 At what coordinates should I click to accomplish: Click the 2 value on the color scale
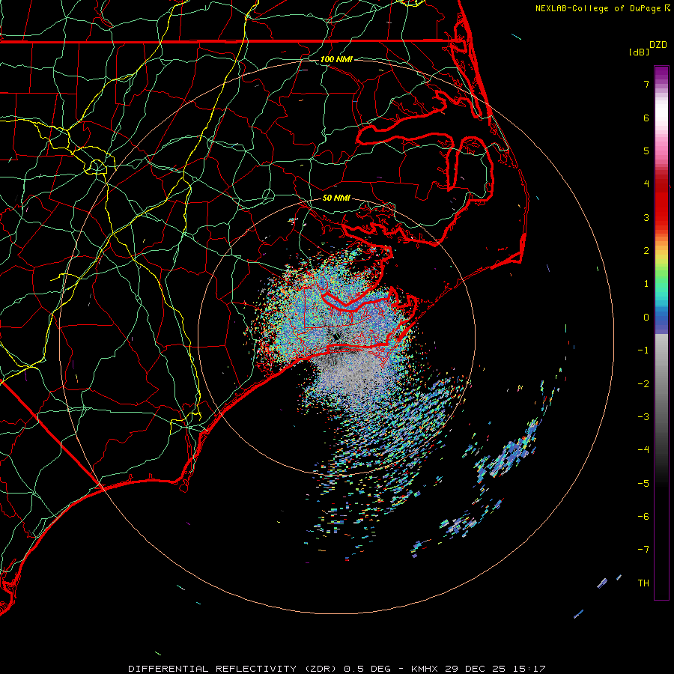pyautogui.click(x=646, y=251)
